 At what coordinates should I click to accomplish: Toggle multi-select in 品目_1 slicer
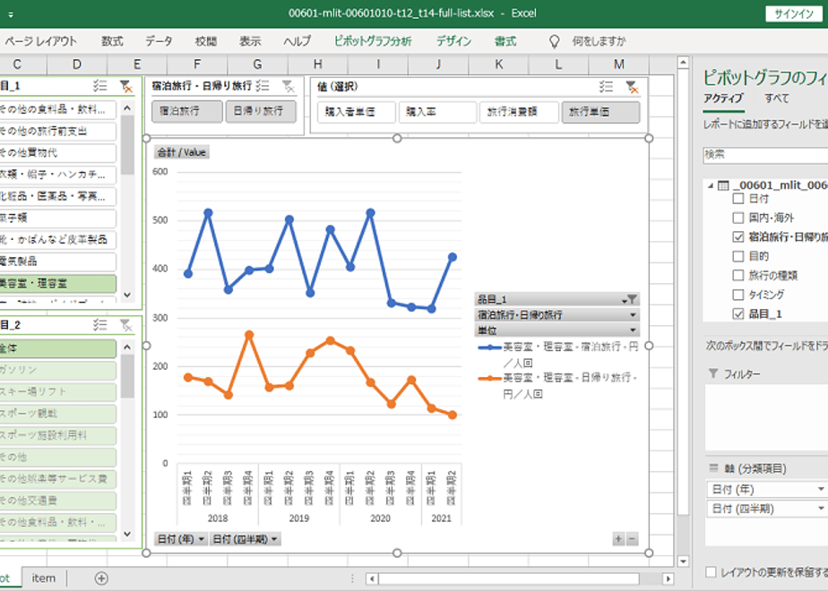coord(99,86)
